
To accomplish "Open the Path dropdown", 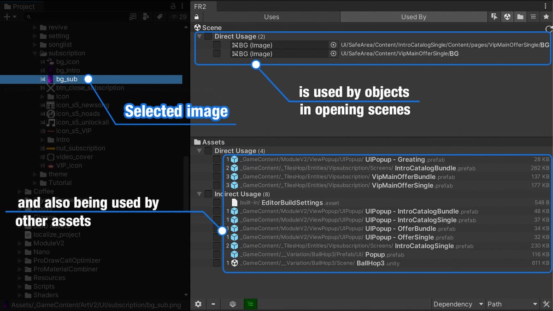I will [x=512, y=304].
